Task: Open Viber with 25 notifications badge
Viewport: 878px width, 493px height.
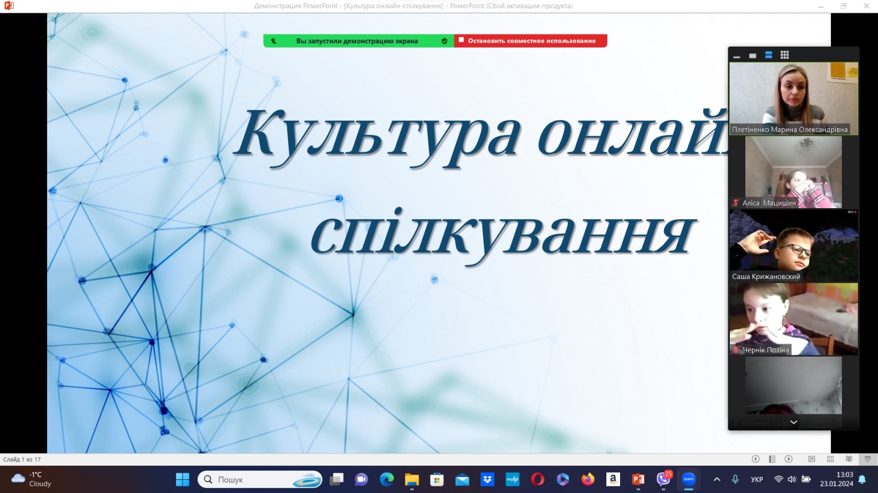Action: point(663,479)
